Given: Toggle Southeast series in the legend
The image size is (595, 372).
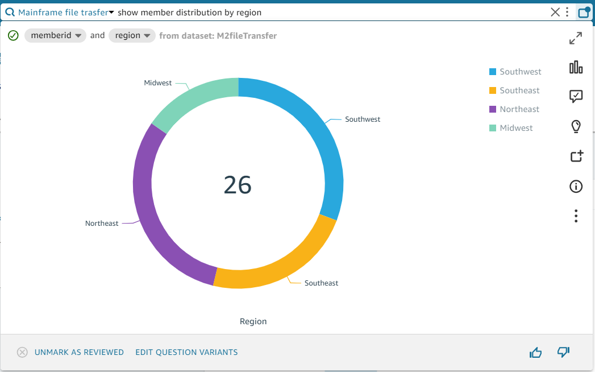Looking at the screenshot, I should tap(519, 90).
